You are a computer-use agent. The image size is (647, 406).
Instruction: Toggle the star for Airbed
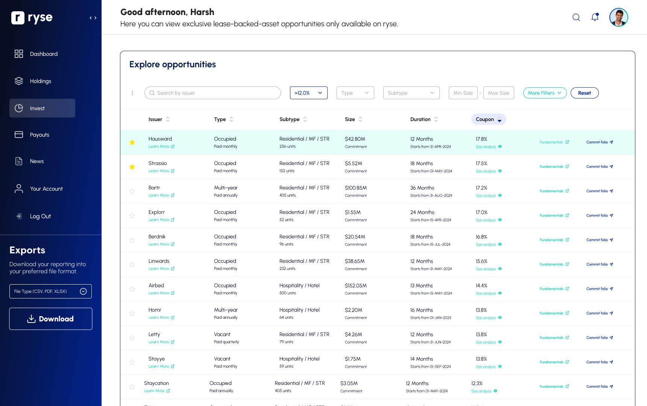[132, 289]
